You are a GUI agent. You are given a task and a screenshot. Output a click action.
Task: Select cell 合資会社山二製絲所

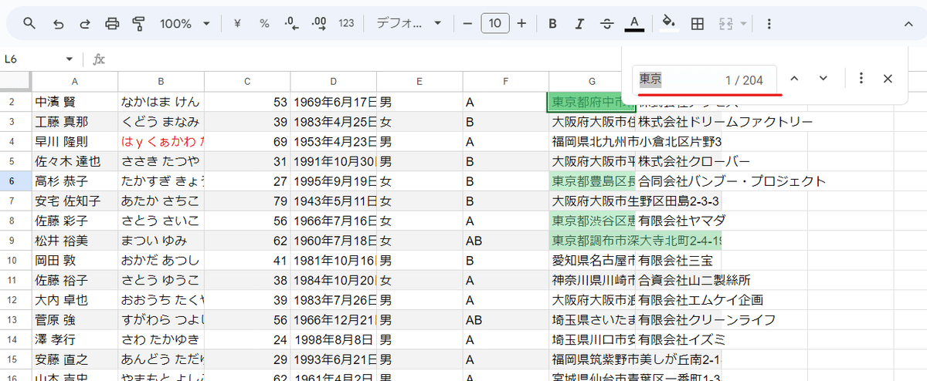tap(694, 280)
